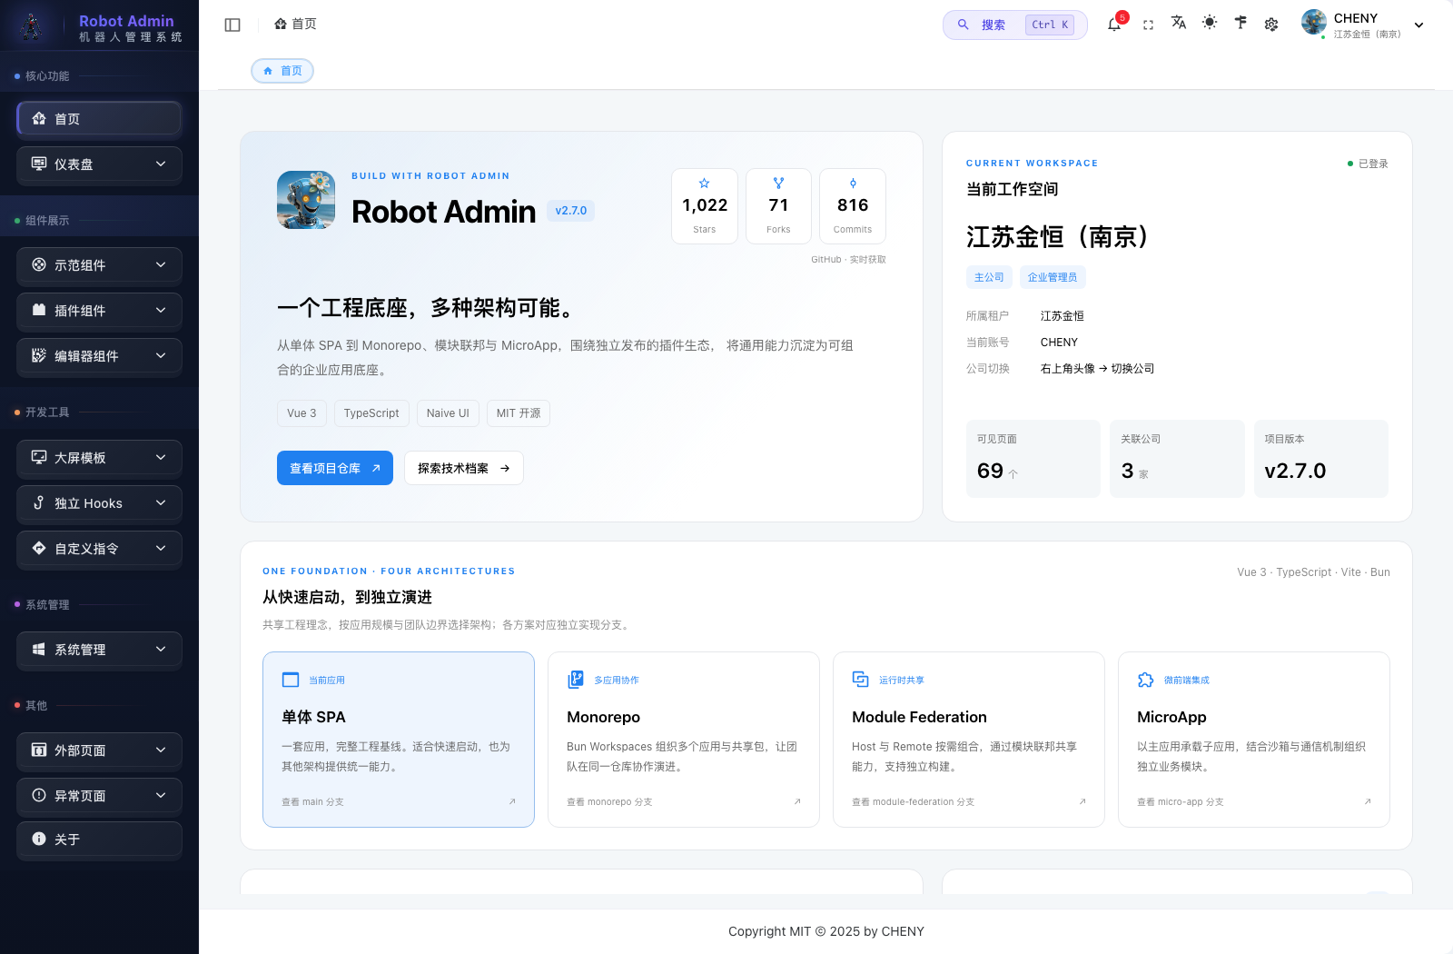This screenshot has width=1453, height=954.
Task: Click the search box with Ctrl K
Action: point(1015,25)
